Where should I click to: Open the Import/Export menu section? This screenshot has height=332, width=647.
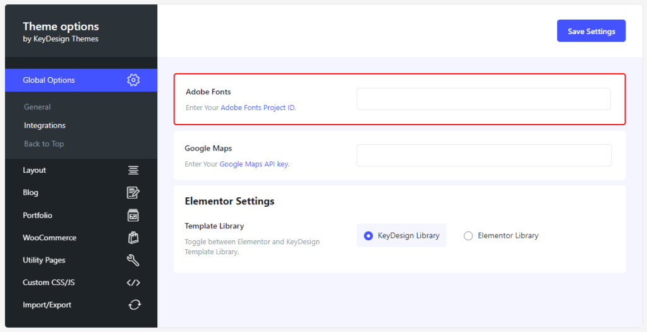[x=82, y=305]
